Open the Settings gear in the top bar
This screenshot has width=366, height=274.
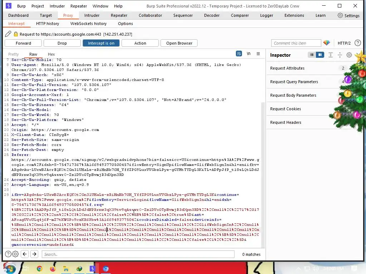tap(348, 15)
